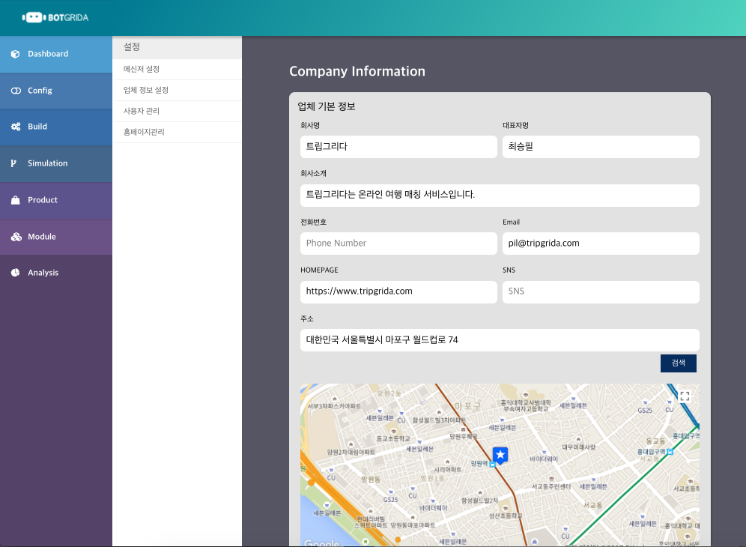The image size is (746, 547).
Task: Open 사용자 관리 submenu item
Action: point(177,111)
